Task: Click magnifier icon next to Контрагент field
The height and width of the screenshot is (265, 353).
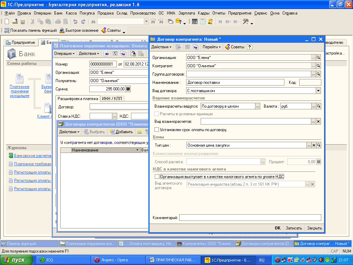Action: pyautogui.click(x=318, y=66)
